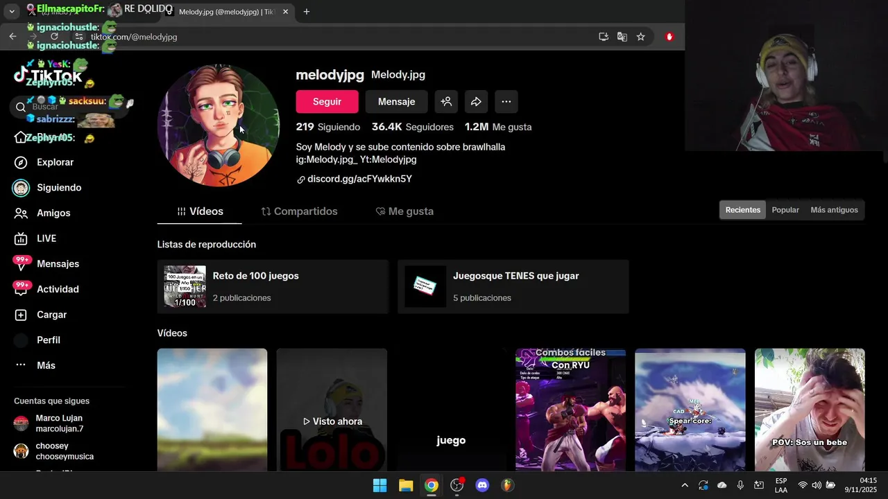Viewport: 888px width, 499px height.
Task: Close the Melody.jpg TikTok tab
Action: tap(285, 12)
